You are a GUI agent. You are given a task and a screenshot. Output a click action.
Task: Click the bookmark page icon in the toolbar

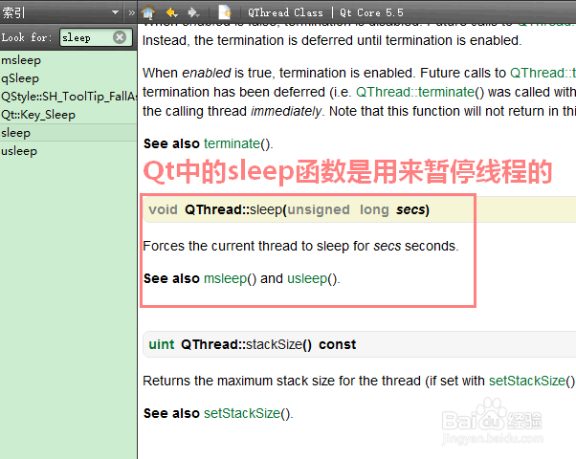coord(225,12)
